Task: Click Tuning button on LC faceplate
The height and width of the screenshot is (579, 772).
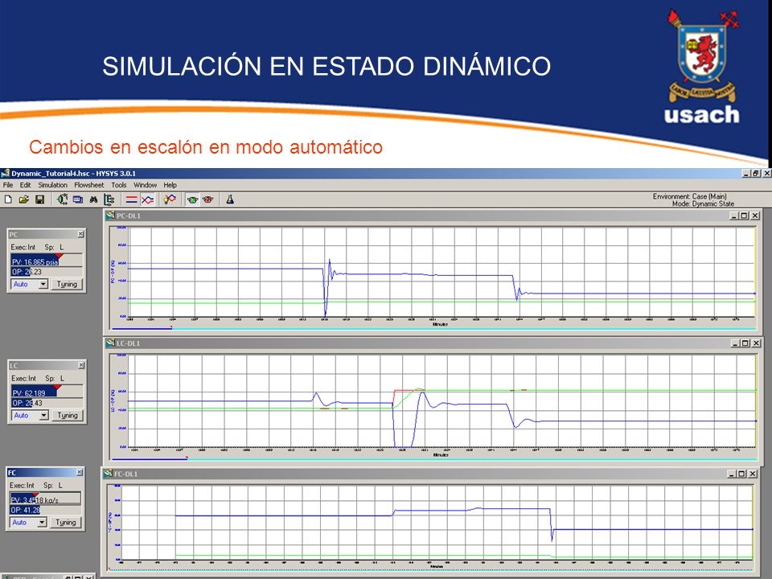Action: [x=68, y=416]
